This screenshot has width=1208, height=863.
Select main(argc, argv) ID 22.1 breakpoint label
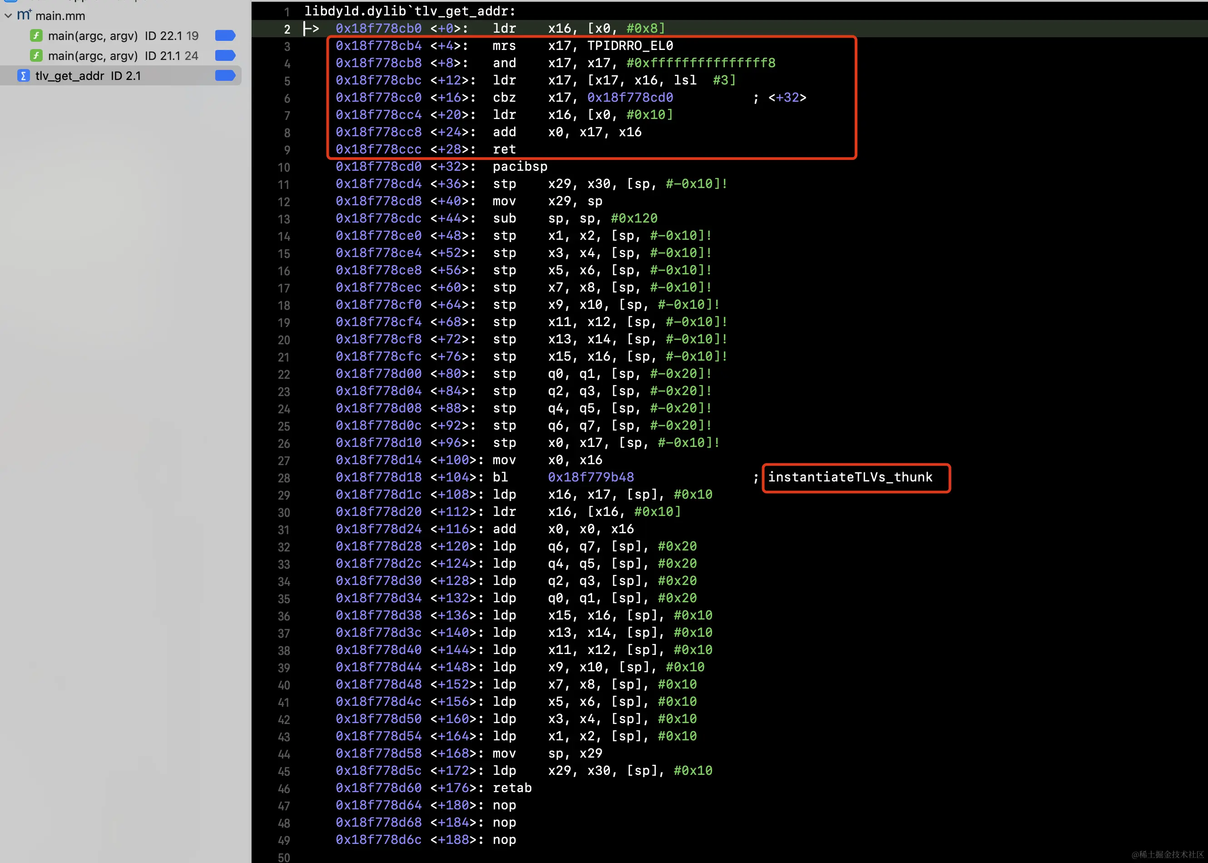tap(123, 35)
